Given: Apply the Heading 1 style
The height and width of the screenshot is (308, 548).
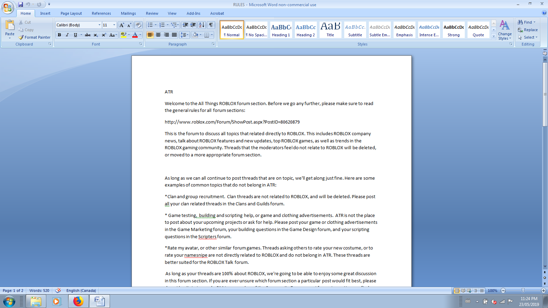Looking at the screenshot, I should [x=281, y=30].
